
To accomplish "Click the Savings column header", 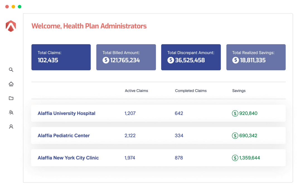I will pyautogui.click(x=239, y=91).
